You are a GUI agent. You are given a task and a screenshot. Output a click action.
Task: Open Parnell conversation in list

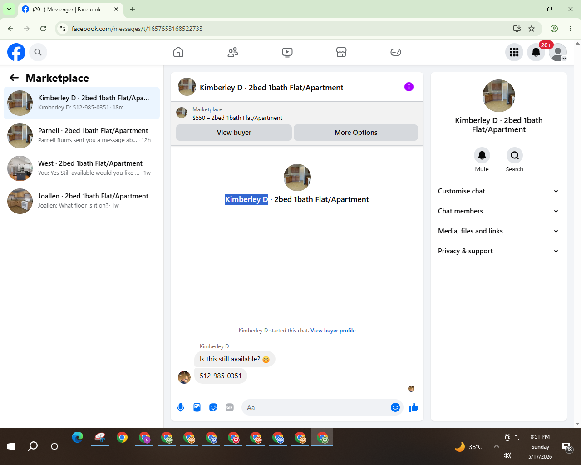[82, 136]
